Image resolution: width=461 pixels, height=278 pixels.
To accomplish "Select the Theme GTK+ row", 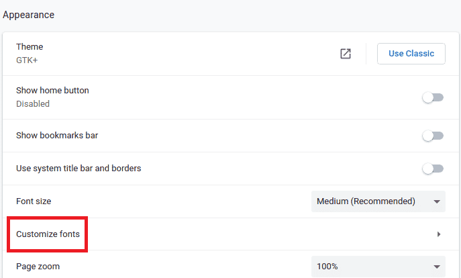I will point(231,54).
